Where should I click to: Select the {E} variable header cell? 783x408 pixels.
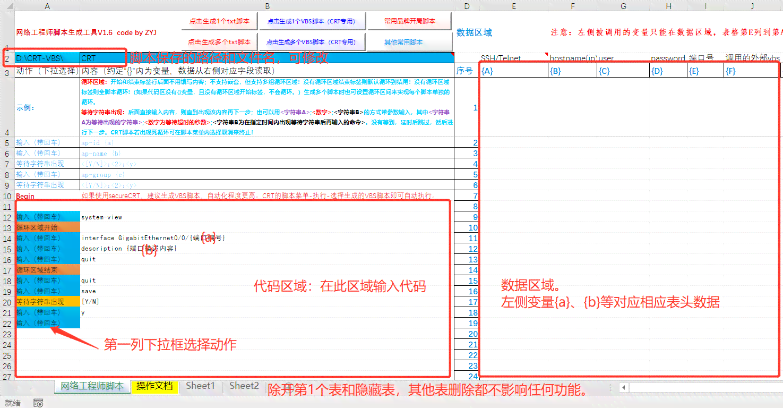pyautogui.click(x=705, y=71)
